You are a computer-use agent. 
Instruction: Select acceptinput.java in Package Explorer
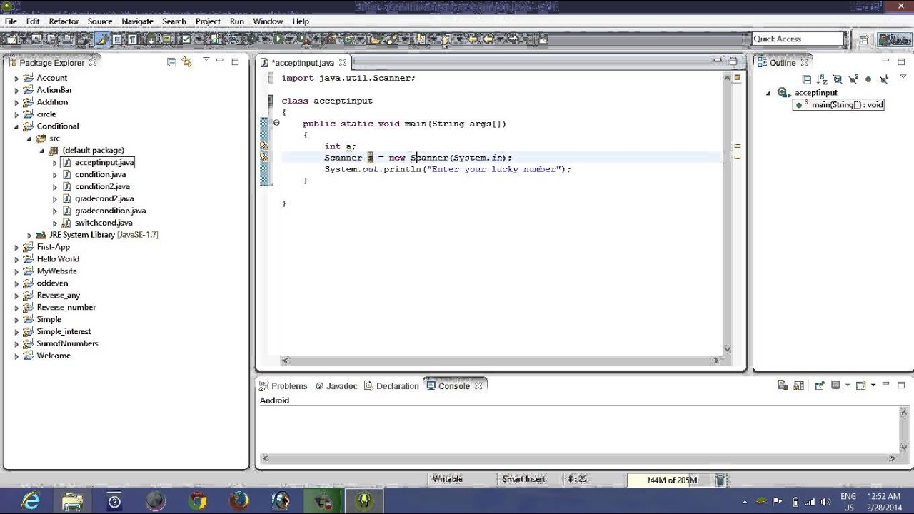coord(104,163)
